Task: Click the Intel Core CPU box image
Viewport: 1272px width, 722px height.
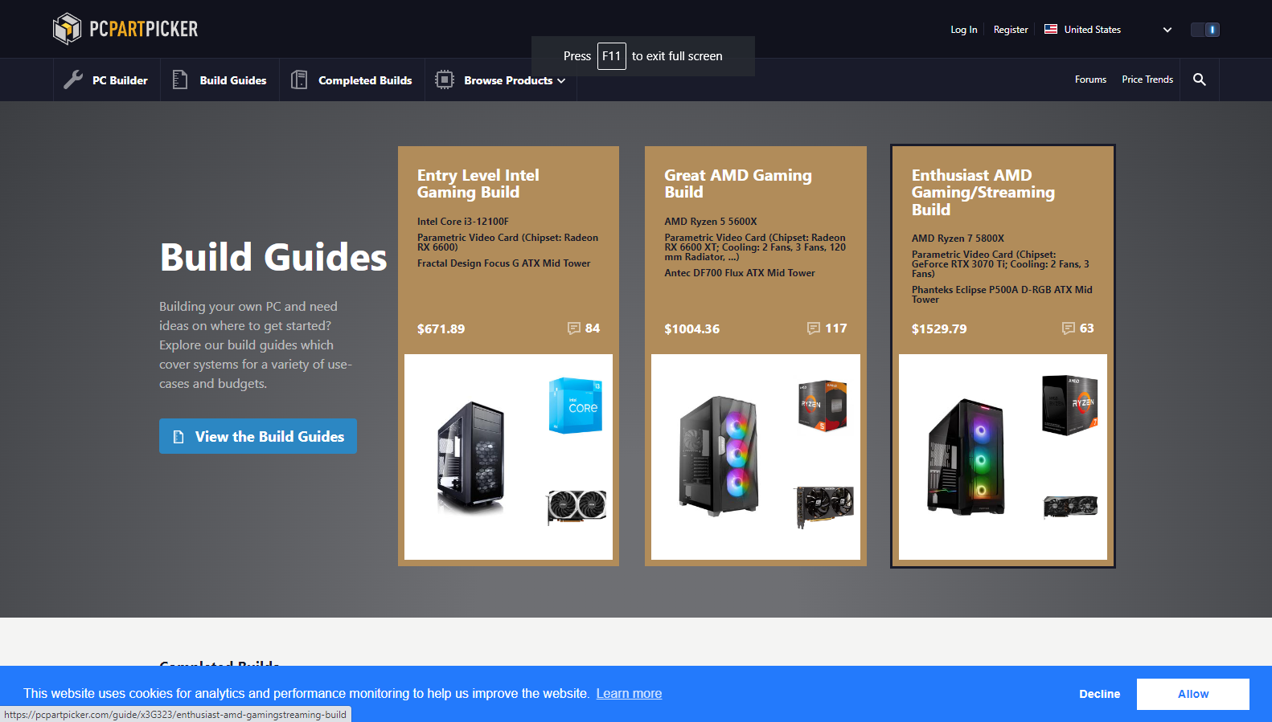Action: 576,406
